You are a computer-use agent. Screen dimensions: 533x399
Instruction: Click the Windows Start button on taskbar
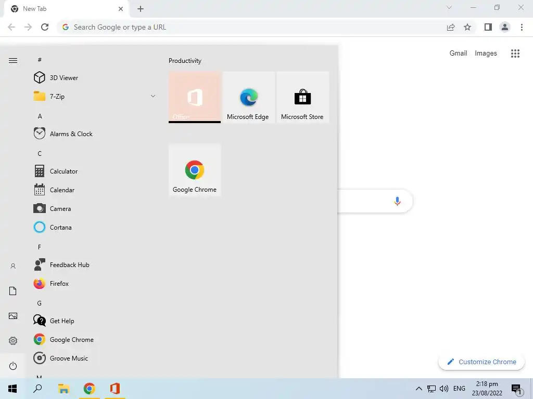(x=12, y=389)
